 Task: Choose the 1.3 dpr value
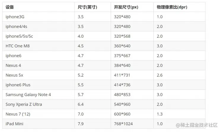tap(160, 114)
